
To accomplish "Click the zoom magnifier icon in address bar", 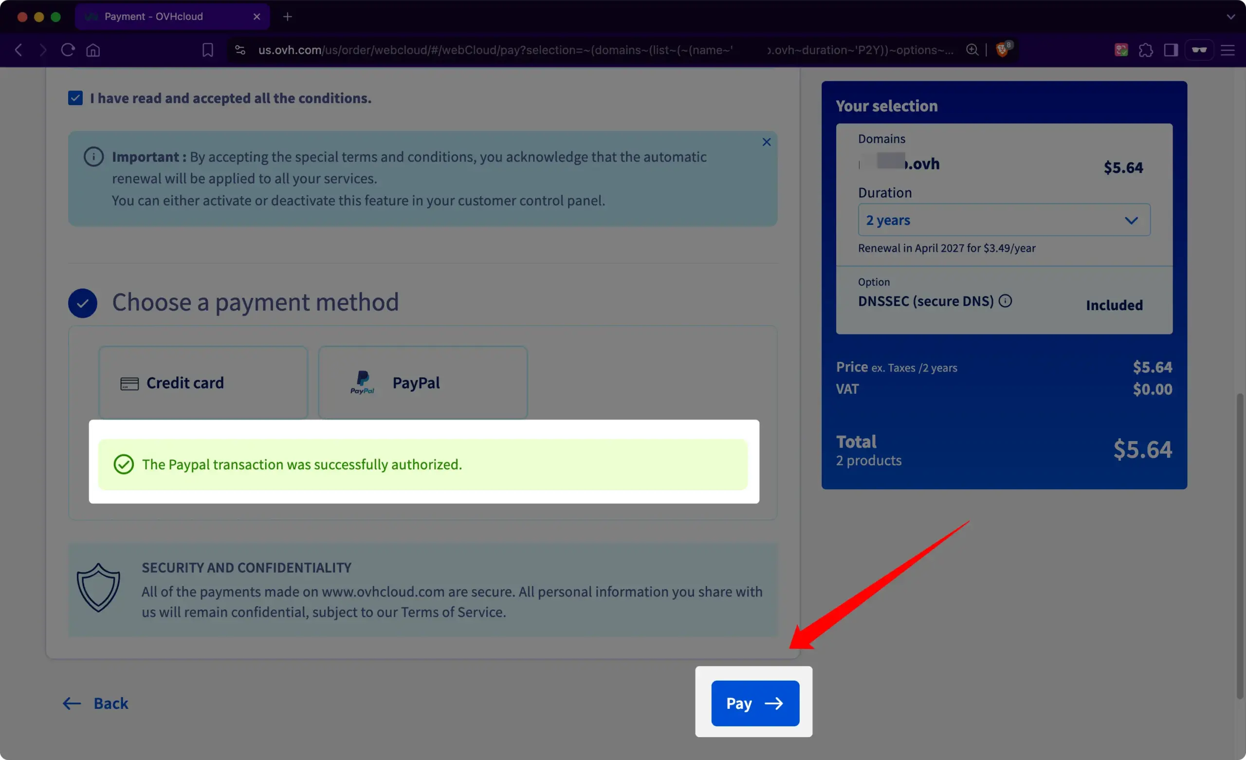I will [x=972, y=50].
